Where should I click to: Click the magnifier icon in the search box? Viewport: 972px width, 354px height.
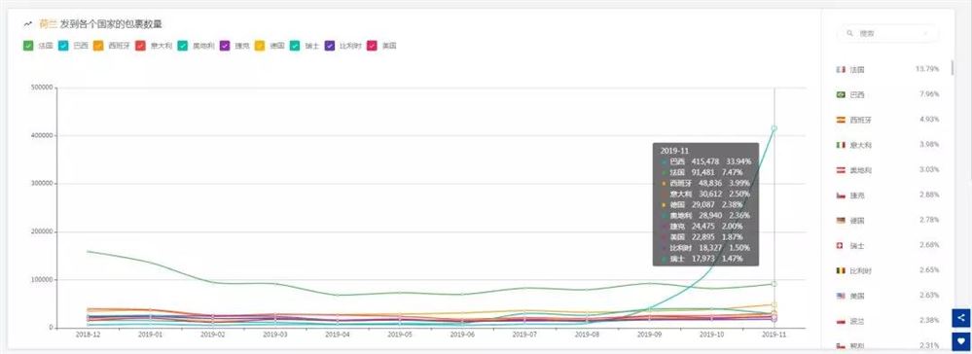(849, 33)
